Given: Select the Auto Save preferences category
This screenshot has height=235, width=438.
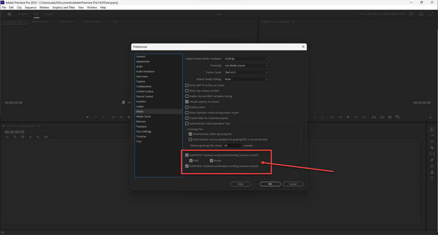Looking at the screenshot, I should (142, 76).
